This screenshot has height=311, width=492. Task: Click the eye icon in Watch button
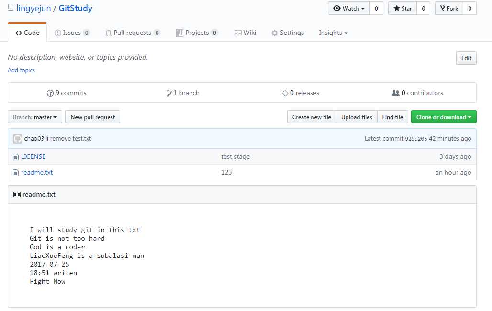336,9
